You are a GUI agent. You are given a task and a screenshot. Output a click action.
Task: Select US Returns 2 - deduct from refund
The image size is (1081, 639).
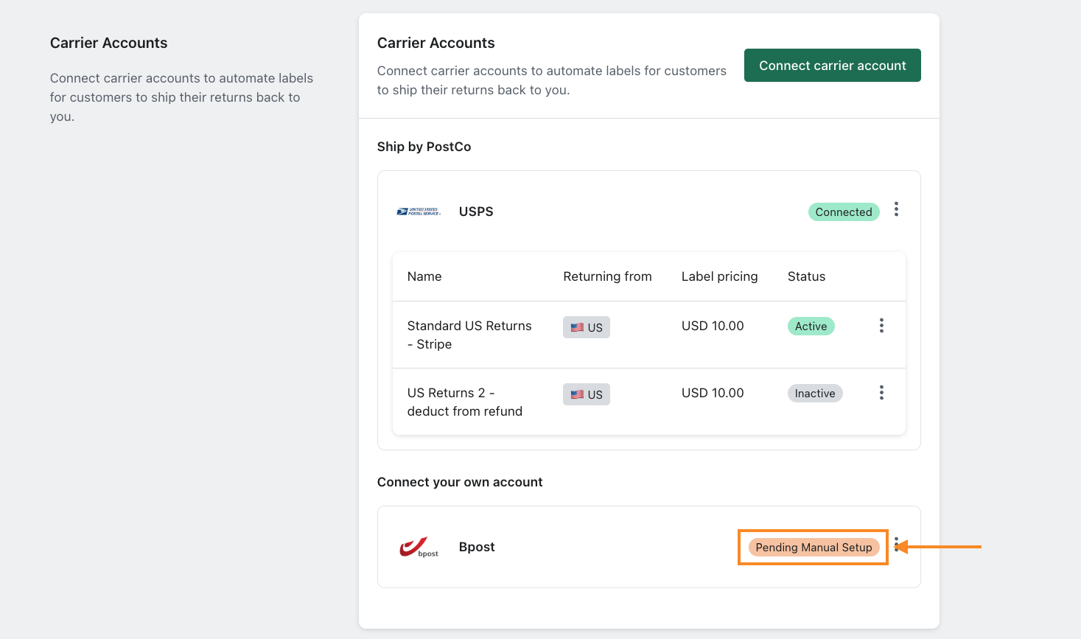tap(464, 402)
